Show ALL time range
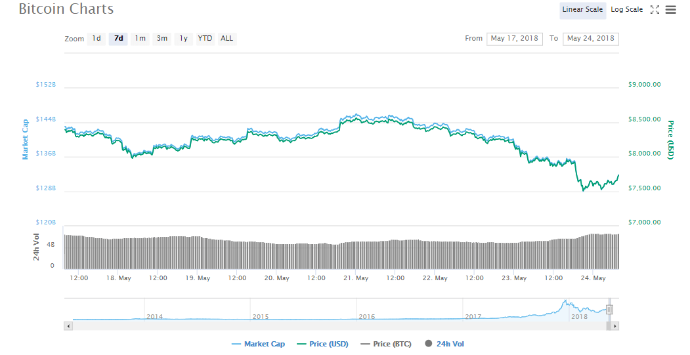Viewport: 690px width, 355px height. (226, 39)
